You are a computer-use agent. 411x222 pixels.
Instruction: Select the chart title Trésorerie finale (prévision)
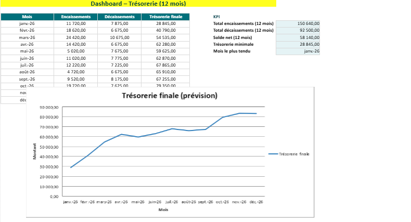point(170,96)
